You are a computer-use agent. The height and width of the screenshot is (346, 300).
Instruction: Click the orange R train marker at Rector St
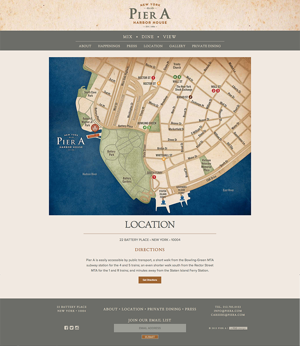coord(158,83)
